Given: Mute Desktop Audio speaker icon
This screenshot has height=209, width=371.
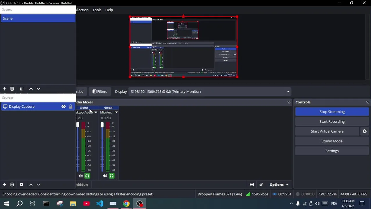Looking at the screenshot, I should pyautogui.click(x=80, y=176).
